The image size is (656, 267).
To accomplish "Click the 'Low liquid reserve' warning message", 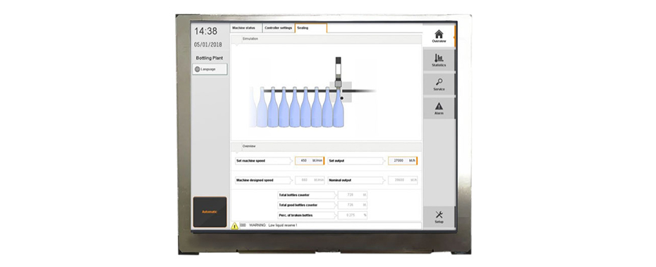I will 273,225.
